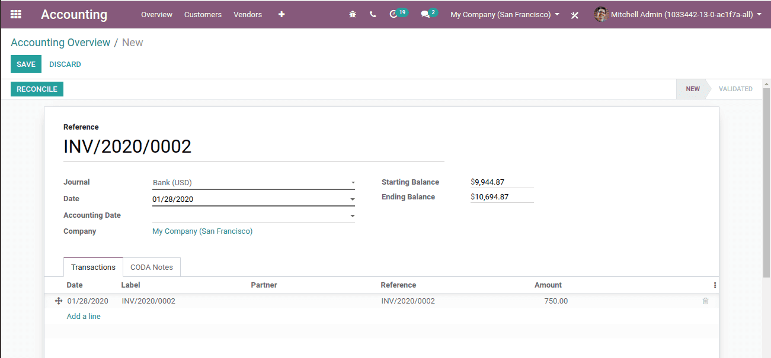Discard the new statement

[x=65, y=64]
